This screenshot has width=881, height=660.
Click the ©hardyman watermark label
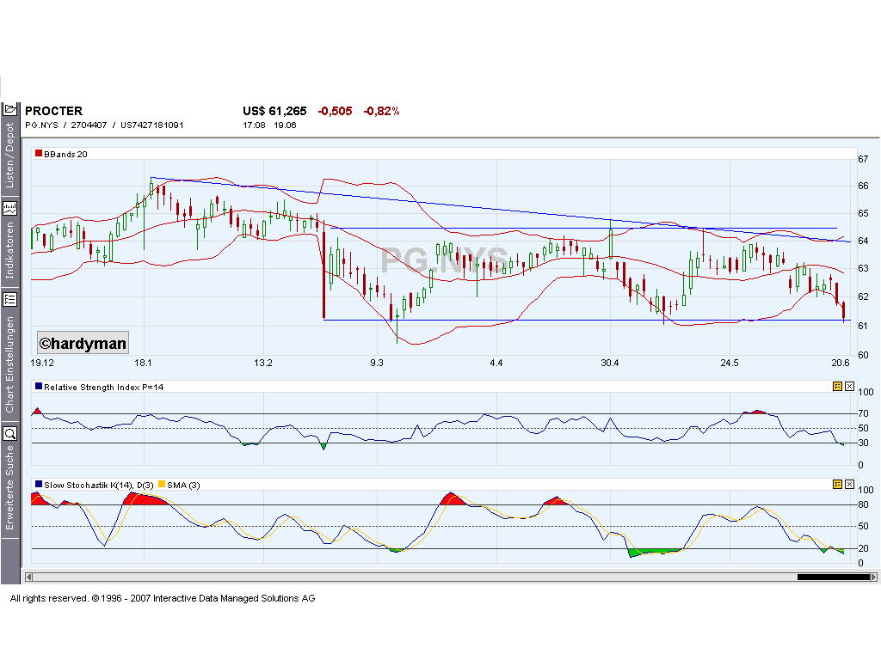(x=82, y=342)
